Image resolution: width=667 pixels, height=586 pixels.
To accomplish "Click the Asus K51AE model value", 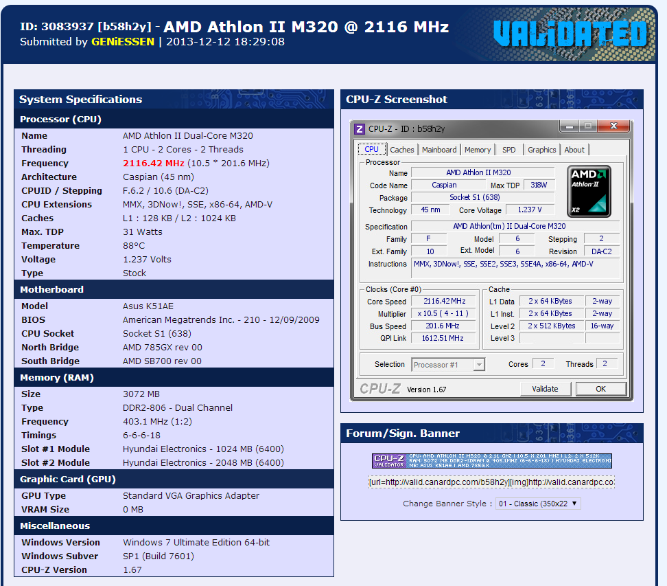I will [148, 306].
